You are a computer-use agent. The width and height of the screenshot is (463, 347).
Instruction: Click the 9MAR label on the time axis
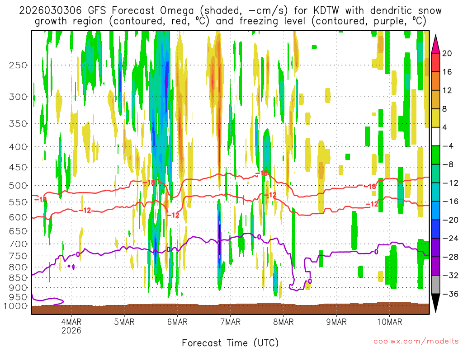point(336,322)
